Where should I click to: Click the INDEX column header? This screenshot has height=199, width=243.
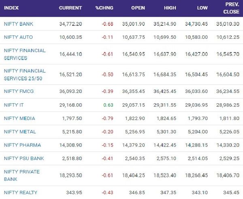(11, 8)
